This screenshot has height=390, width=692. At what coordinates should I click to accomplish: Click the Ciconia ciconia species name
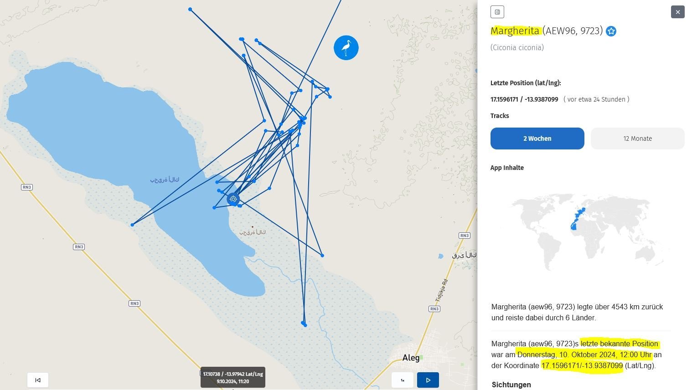[x=517, y=48]
